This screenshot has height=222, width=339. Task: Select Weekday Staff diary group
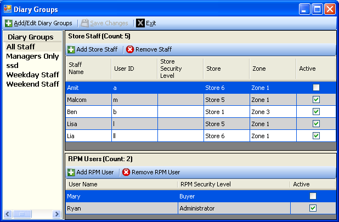click(32, 75)
